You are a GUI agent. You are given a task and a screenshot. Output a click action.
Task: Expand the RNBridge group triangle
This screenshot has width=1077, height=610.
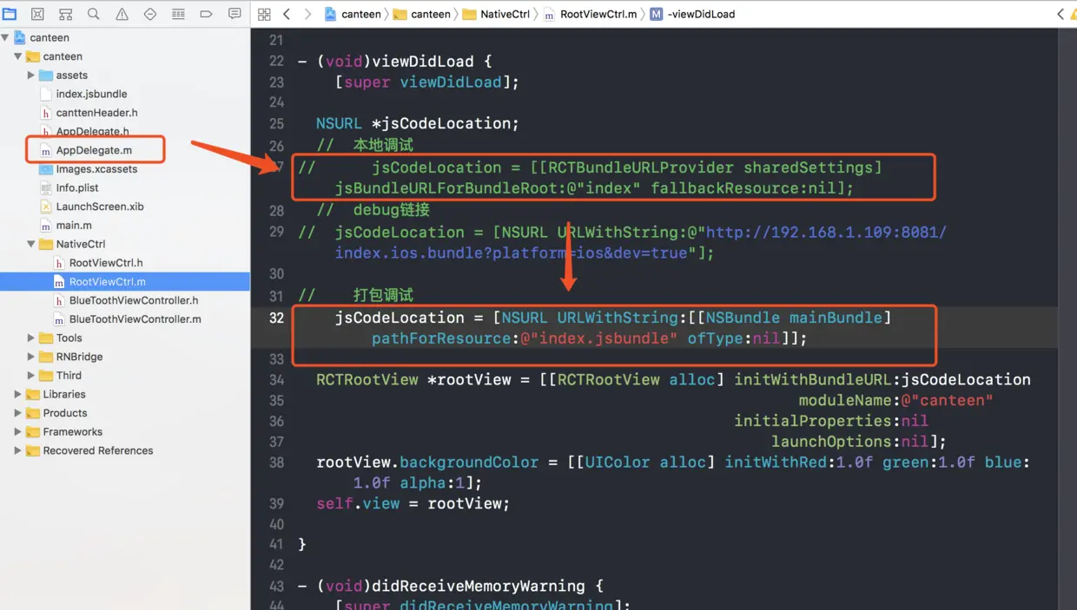click(31, 357)
